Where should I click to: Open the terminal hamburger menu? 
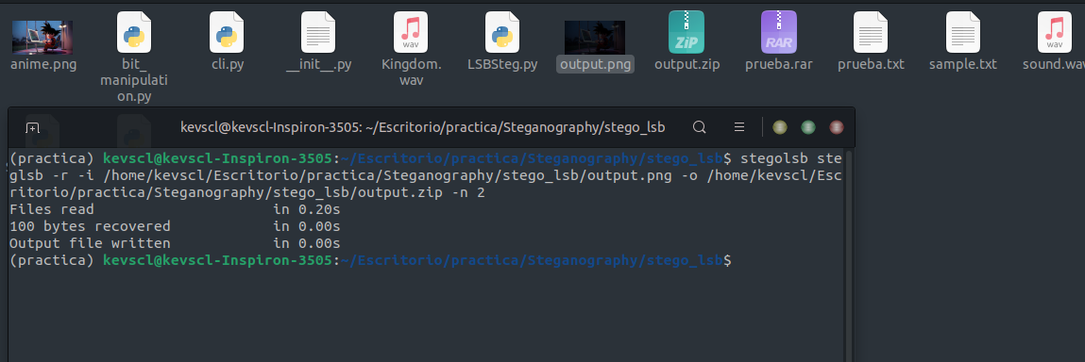coord(739,127)
